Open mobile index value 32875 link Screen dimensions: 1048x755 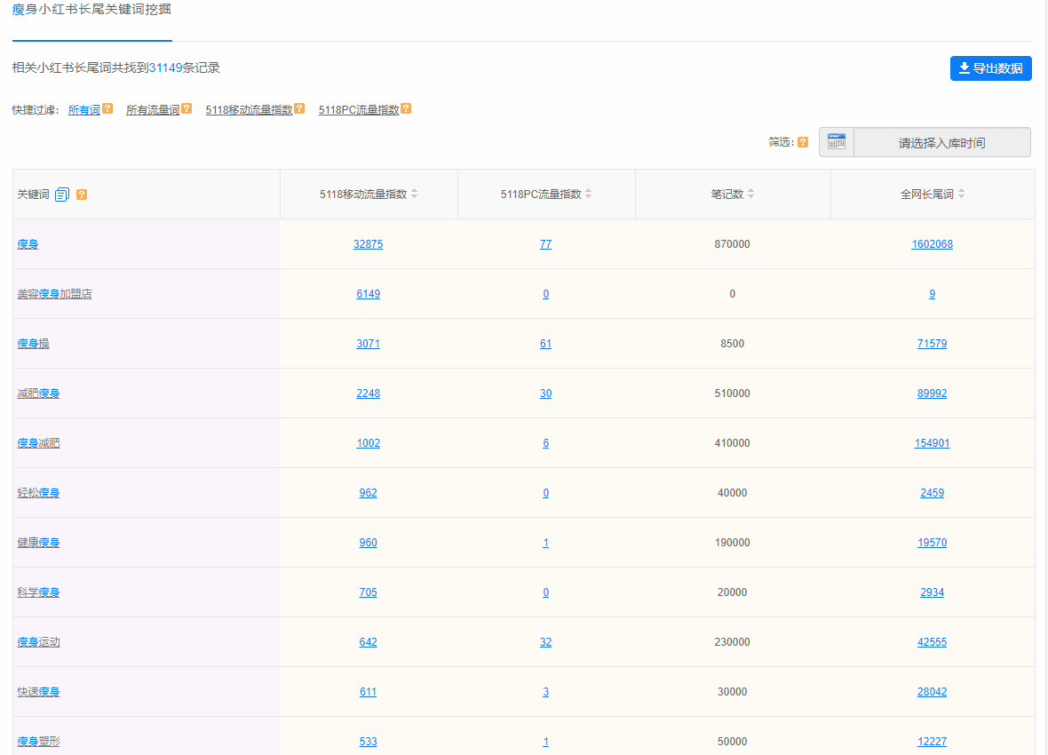(369, 244)
